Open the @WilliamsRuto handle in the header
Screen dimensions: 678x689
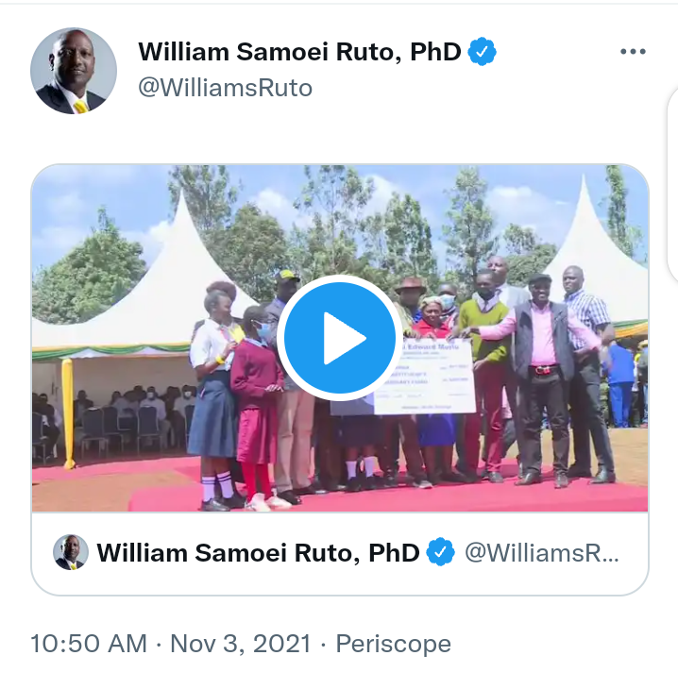225,88
